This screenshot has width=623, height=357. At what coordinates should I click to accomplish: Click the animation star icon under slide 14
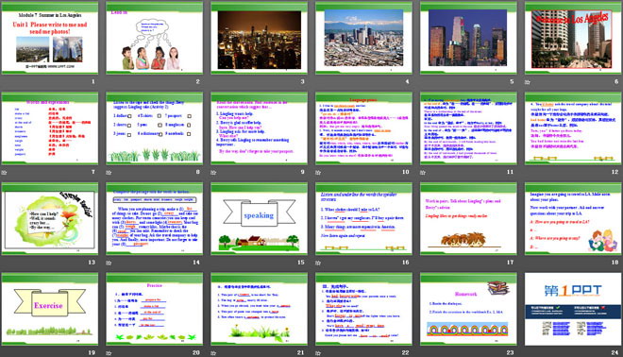109,263
